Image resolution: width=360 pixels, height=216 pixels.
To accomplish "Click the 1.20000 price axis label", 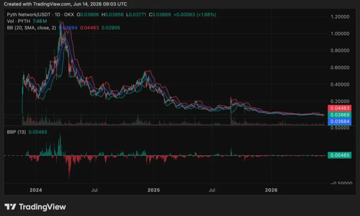I will tap(340, 17).
